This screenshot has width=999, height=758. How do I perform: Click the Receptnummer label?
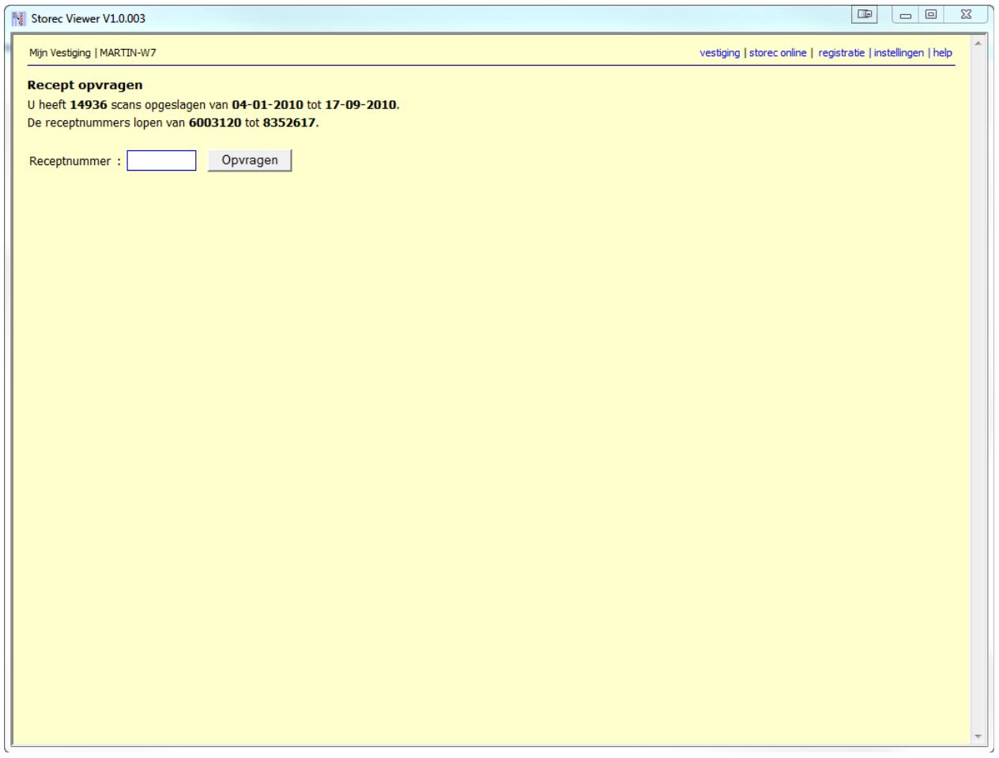pyautogui.click(x=70, y=161)
